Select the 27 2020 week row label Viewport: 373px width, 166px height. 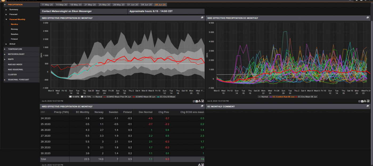(46, 136)
